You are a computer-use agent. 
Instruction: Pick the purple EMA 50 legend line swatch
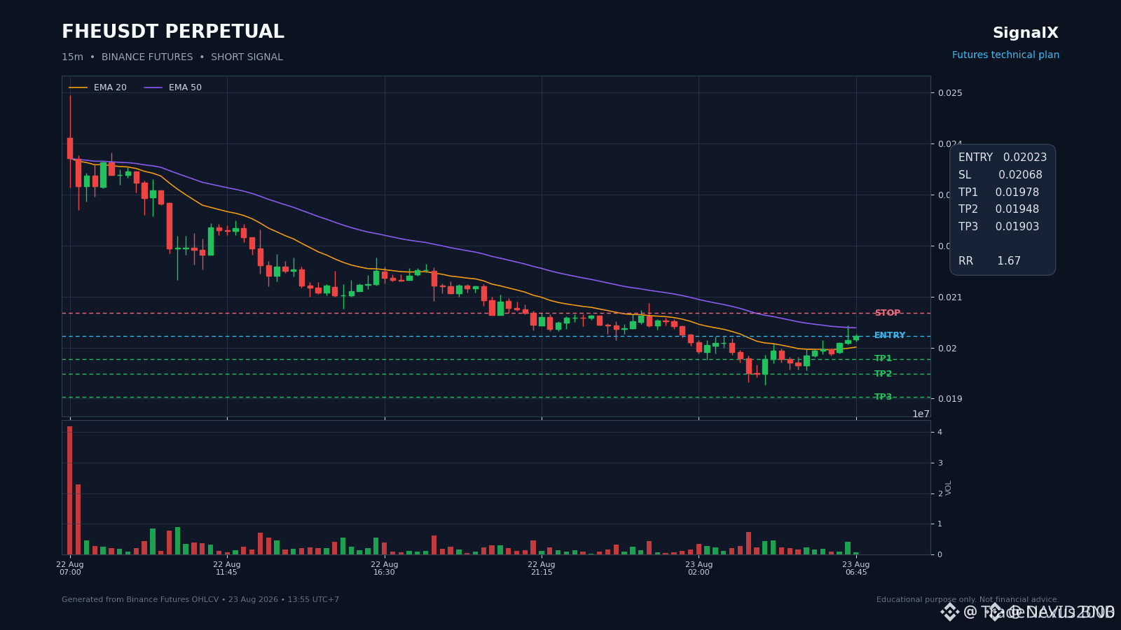point(153,87)
